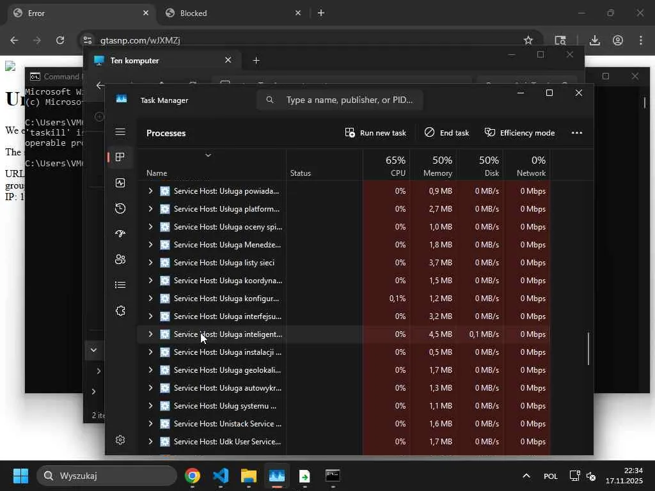Open Task Manager settings gear
Viewport: 655px width, 491px height.
[x=120, y=440]
